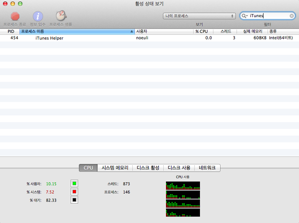Image resolution: width=299 pixels, height=223 pixels.
Task: Clear the iTunes filter text with the X button
Action: click(292, 16)
